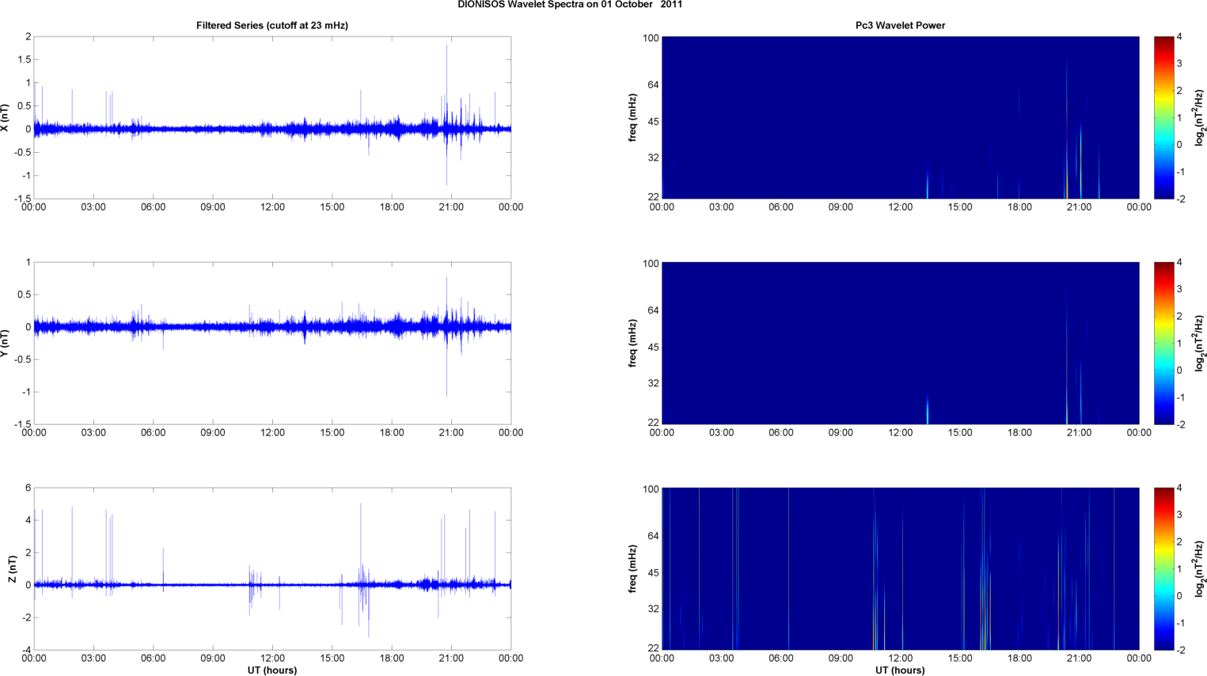
Task: Click "UT (hours)" label below bottom spectrogram
Action: point(900,670)
